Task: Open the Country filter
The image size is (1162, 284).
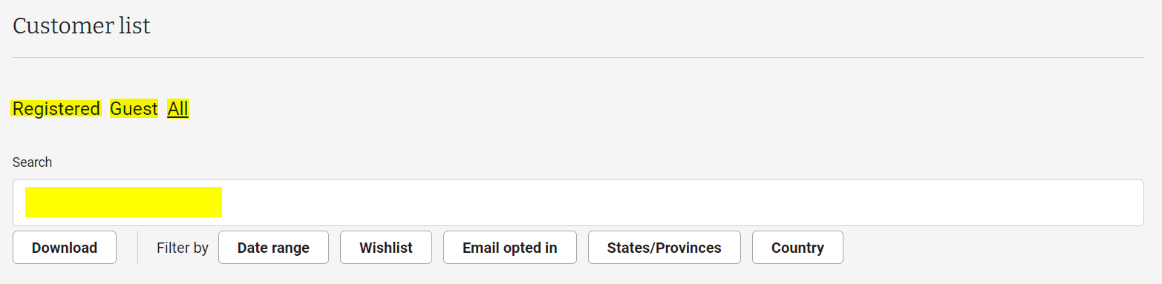Action: 797,248
